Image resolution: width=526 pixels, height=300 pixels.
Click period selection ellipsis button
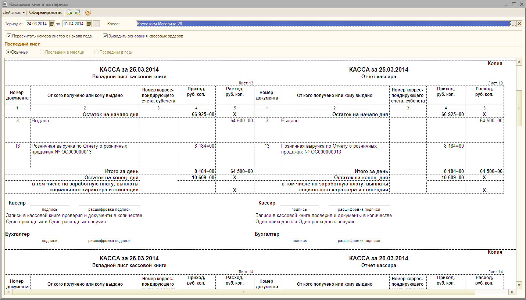click(96, 24)
